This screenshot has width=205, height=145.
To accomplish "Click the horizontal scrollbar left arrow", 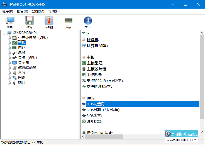I will (x=83, y=136).
